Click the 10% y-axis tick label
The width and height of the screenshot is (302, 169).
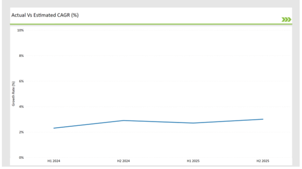click(x=20, y=31)
